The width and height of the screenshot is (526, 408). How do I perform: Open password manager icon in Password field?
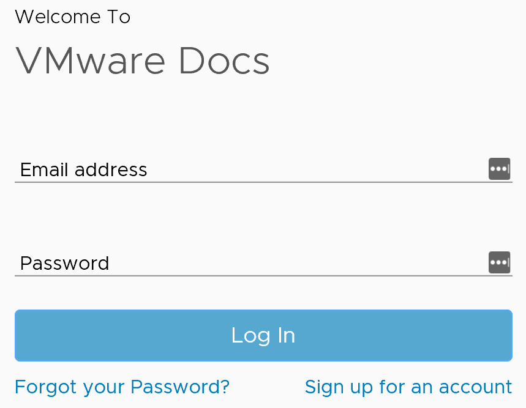pos(499,262)
